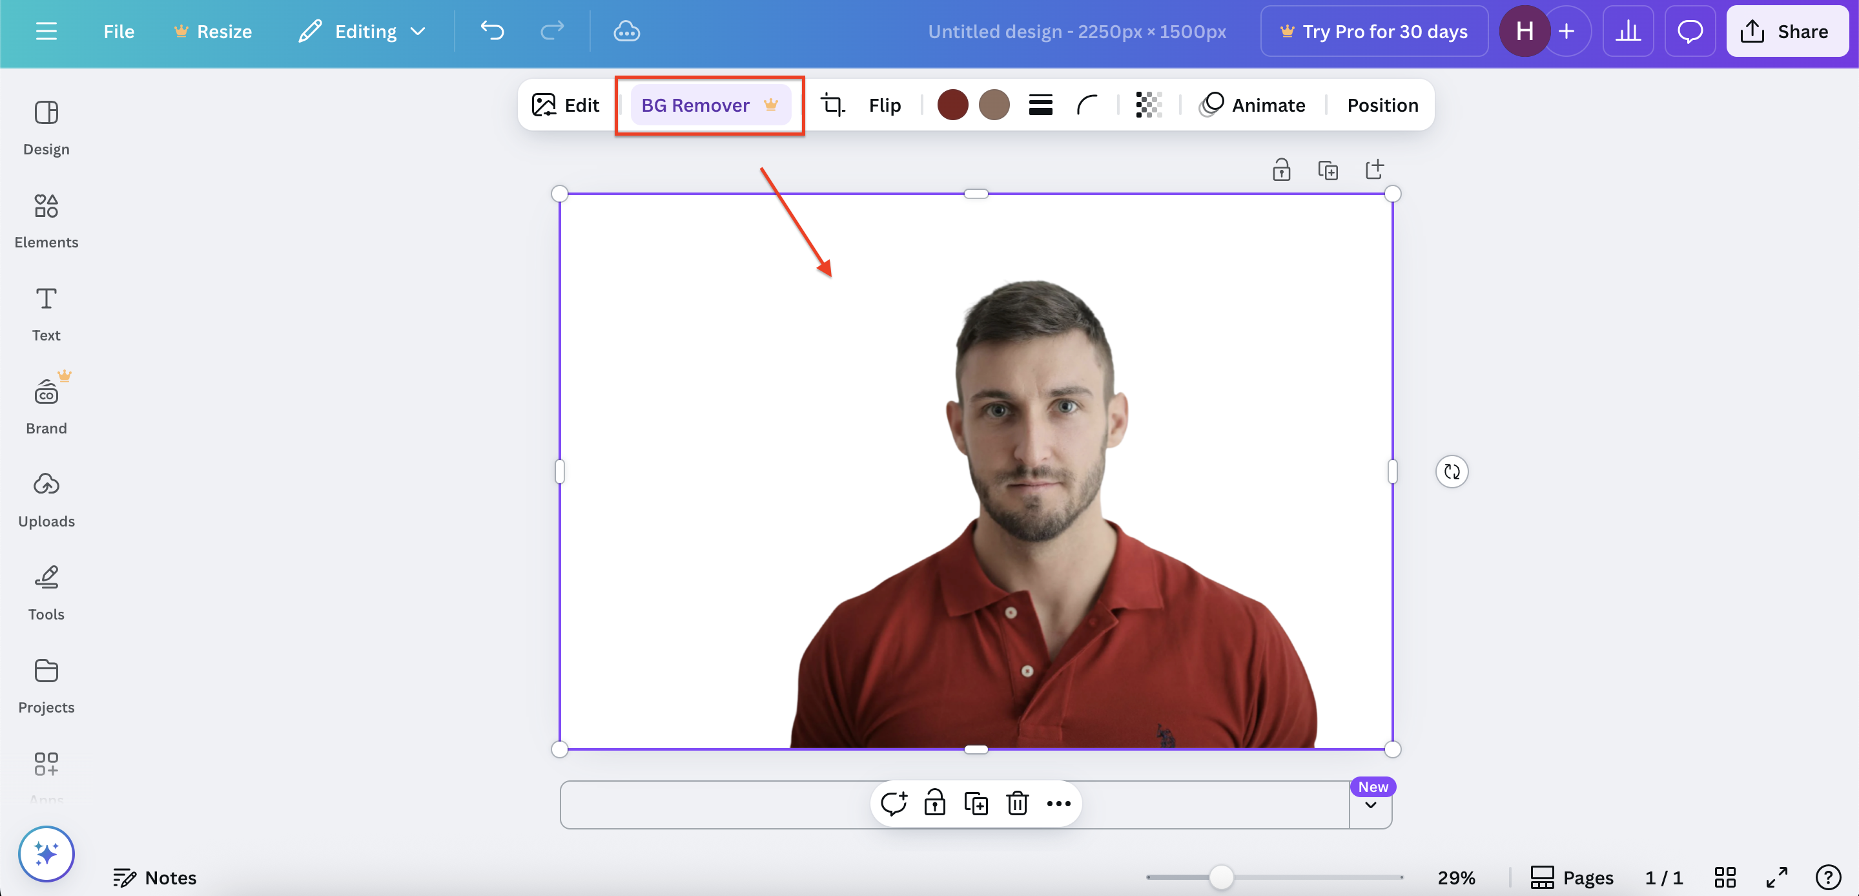Click the undo arrow in the top bar

pyautogui.click(x=492, y=31)
